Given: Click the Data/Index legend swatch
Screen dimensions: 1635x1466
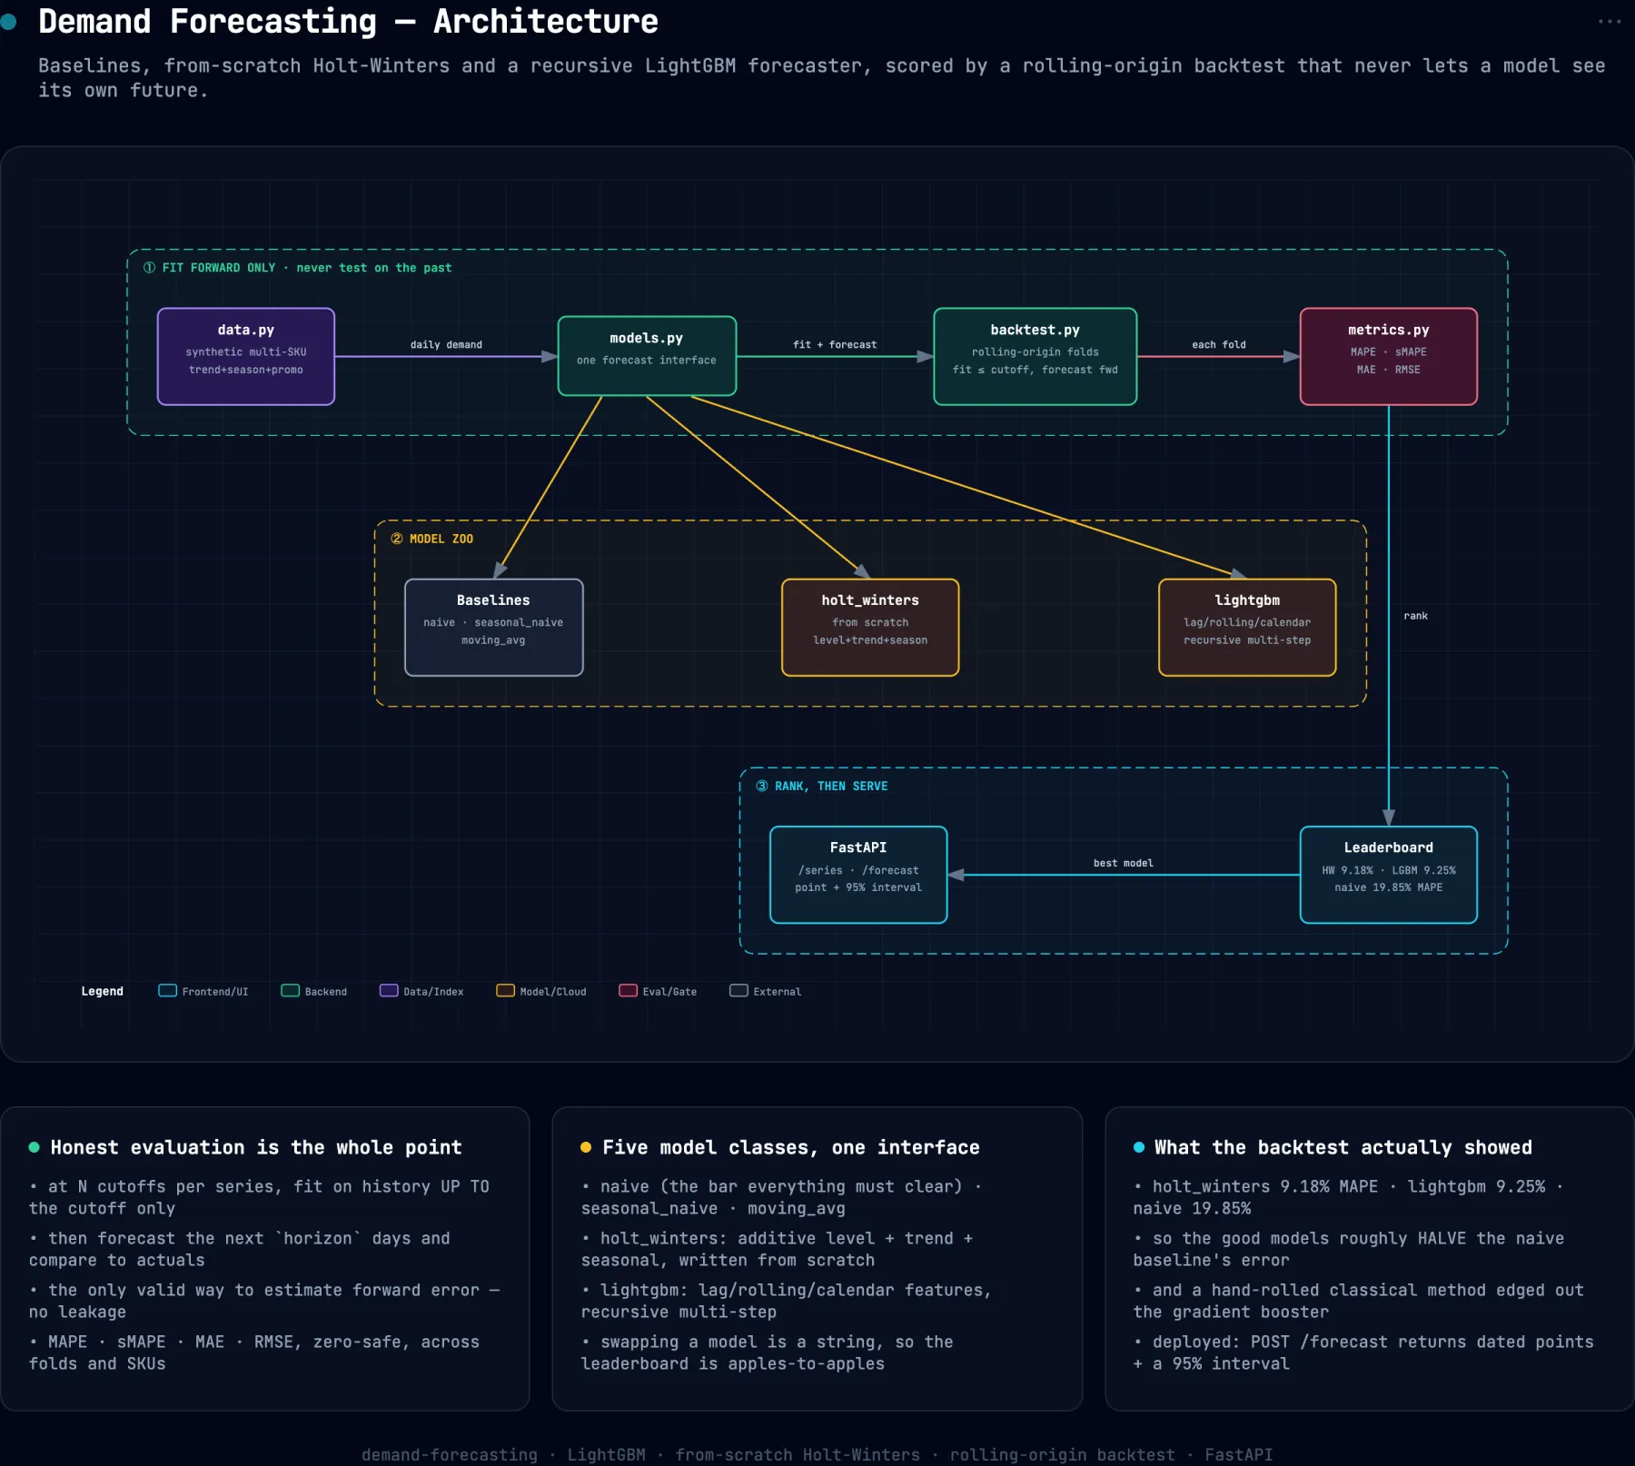Looking at the screenshot, I should pos(389,991).
